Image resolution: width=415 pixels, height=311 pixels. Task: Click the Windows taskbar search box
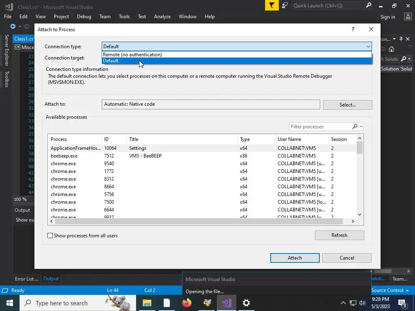click(78, 303)
